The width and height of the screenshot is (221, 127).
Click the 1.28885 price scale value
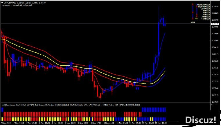[215, 13]
